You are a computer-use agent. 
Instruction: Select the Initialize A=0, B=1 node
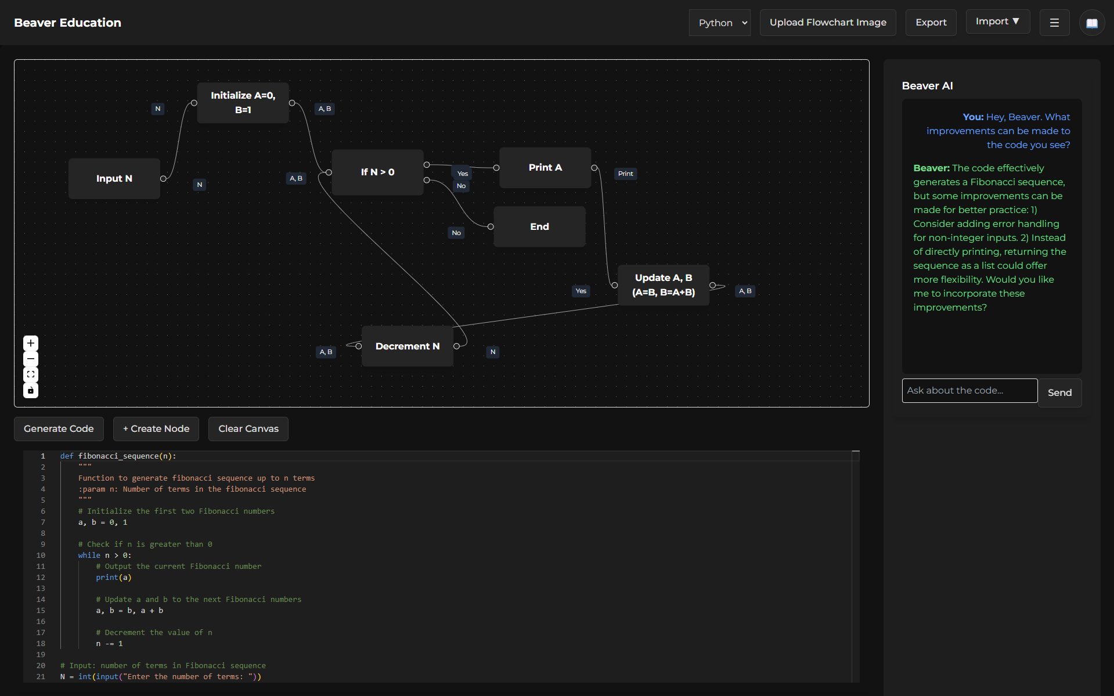(x=243, y=103)
